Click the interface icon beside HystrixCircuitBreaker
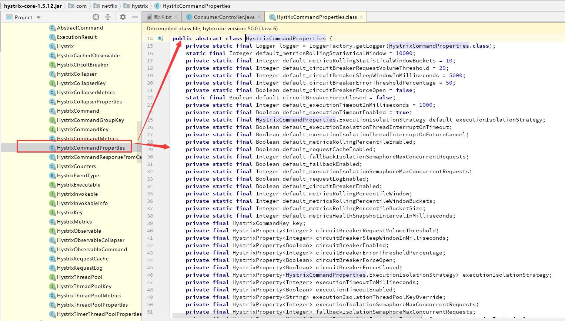565x321 pixels. point(52,65)
